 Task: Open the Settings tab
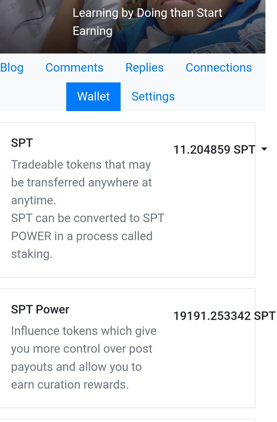153,97
